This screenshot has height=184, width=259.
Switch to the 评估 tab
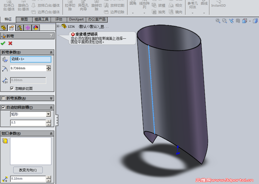(x=59, y=19)
